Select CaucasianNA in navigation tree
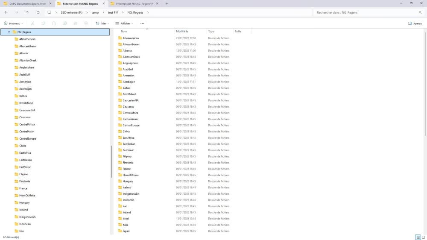Viewport: 427px width, 240px height. coord(27,110)
